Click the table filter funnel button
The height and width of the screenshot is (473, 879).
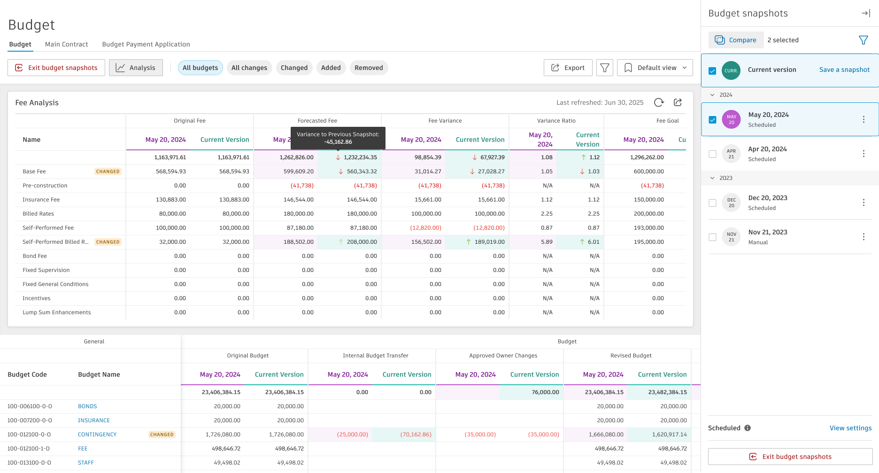pyautogui.click(x=605, y=68)
